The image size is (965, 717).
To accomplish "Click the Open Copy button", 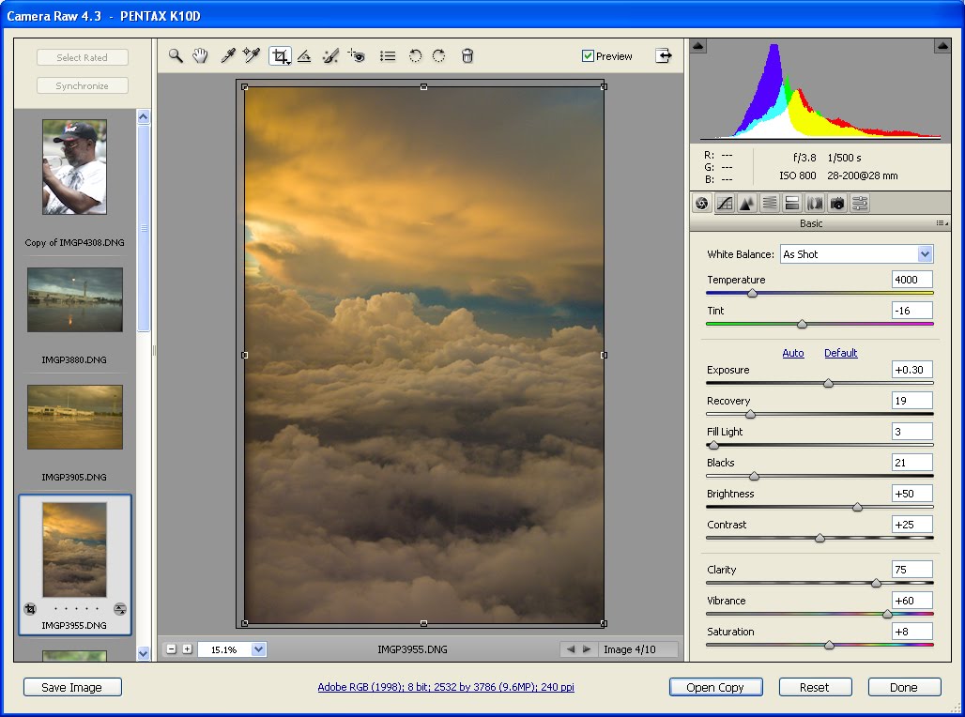I will click(715, 687).
